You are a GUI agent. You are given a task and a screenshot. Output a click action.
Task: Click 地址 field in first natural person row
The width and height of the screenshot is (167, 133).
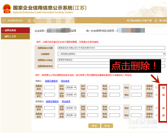tap(136, 88)
